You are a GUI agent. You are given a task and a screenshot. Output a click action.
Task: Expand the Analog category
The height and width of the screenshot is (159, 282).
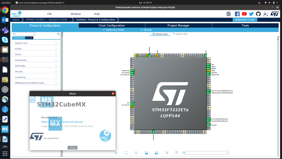tap(36, 49)
